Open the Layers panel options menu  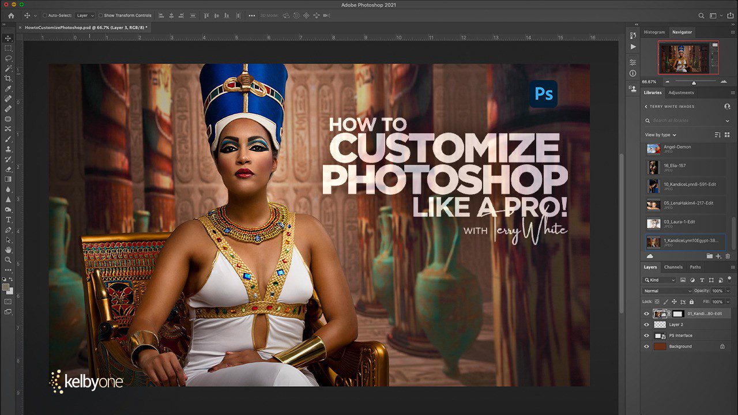(733, 267)
